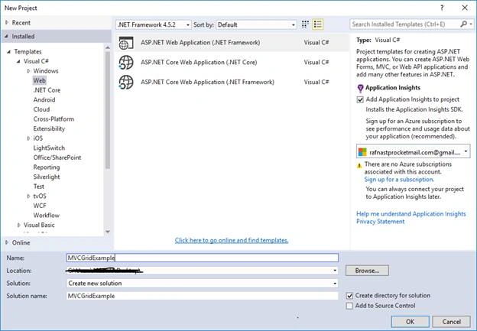
Task: Focus the project Name input field
Action: [203, 258]
